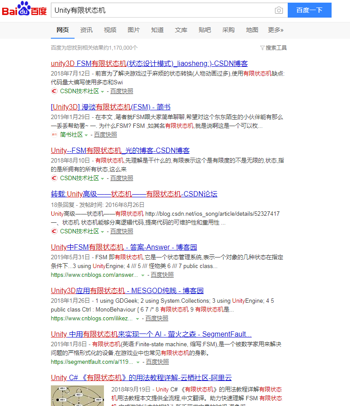
Task: Click the 百度一下 search button
Action: click(x=309, y=10)
